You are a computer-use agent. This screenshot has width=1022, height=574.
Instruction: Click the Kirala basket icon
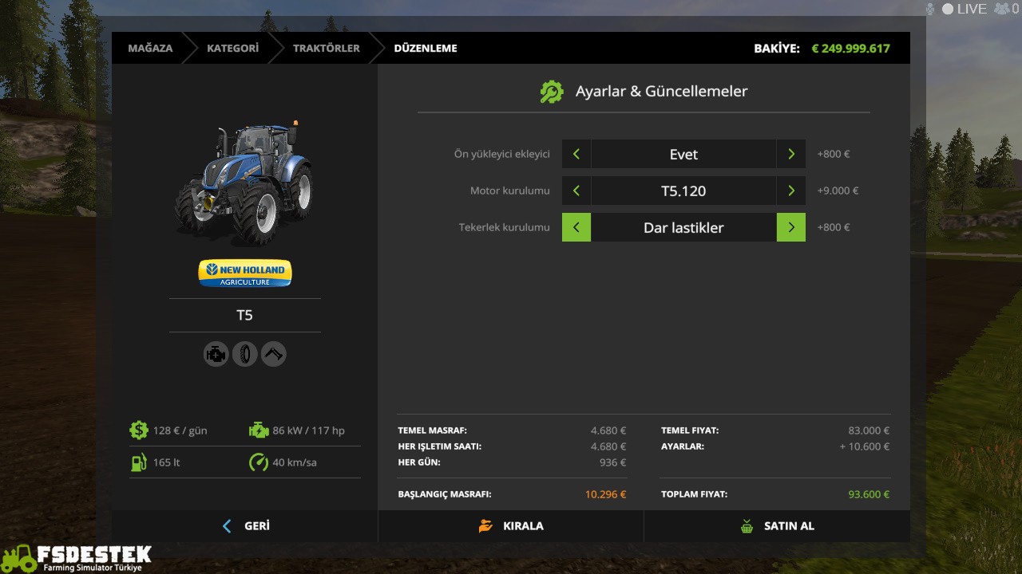485,525
